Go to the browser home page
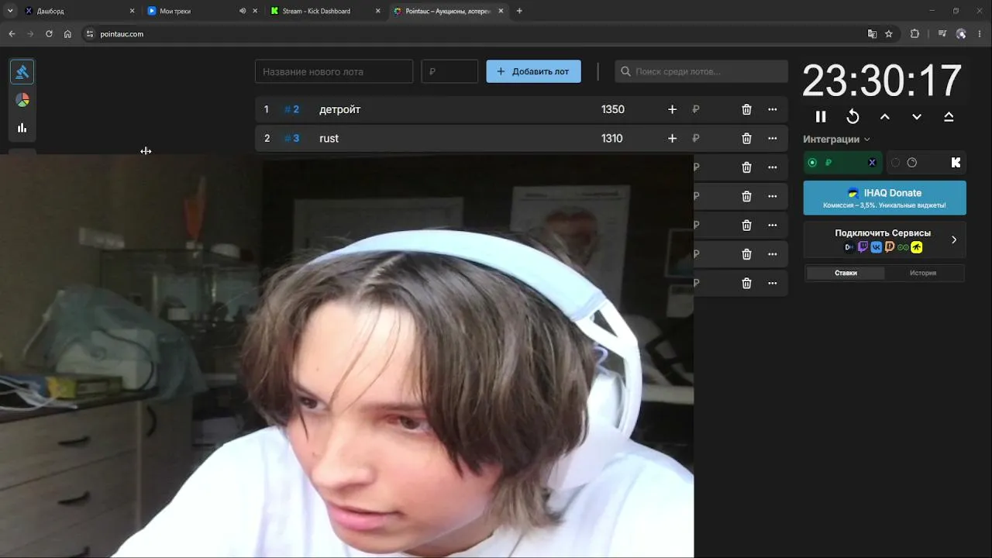This screenshot has width=992, height=558. tap(67, 34)
